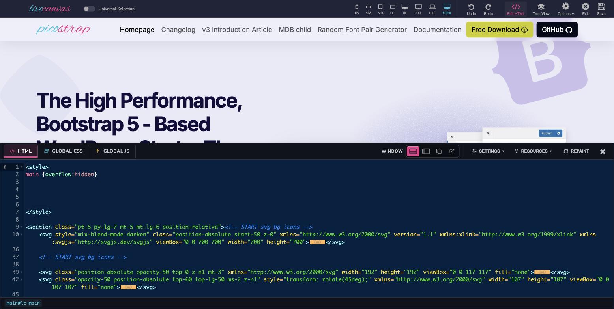This screenshot has height=309, width=614.
Task: Expand the folded svg code on line 39
Action: (x=542, y=272)
